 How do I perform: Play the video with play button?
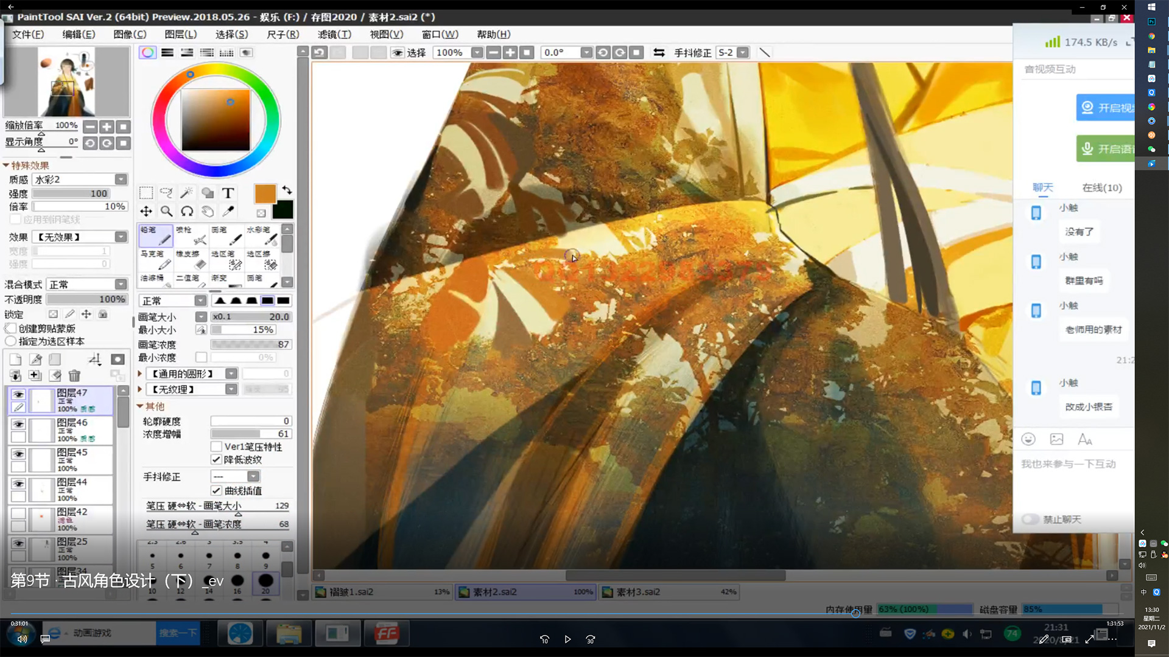[567, 639]
